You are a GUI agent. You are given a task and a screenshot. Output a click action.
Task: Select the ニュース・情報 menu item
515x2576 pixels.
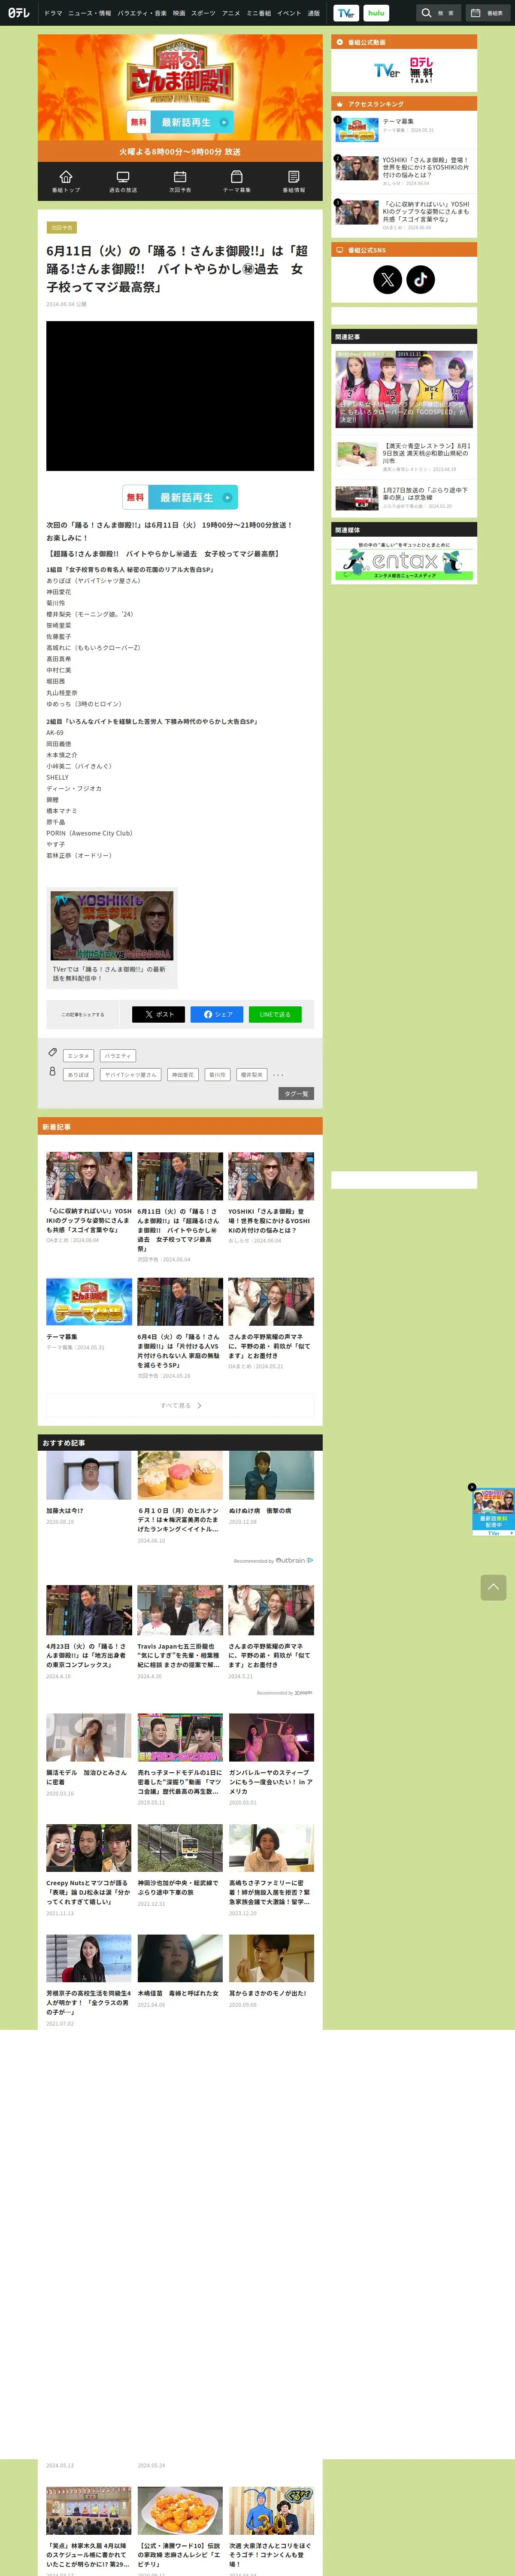(x=90, y=13)
